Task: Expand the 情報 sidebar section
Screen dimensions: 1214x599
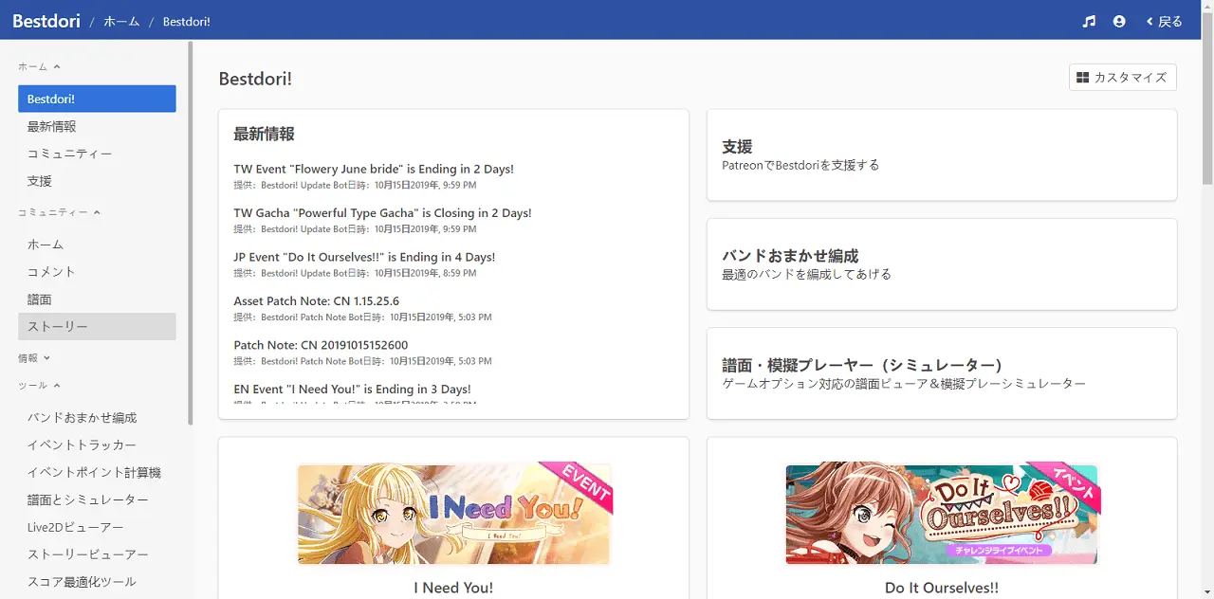Action: coord(34,358)
